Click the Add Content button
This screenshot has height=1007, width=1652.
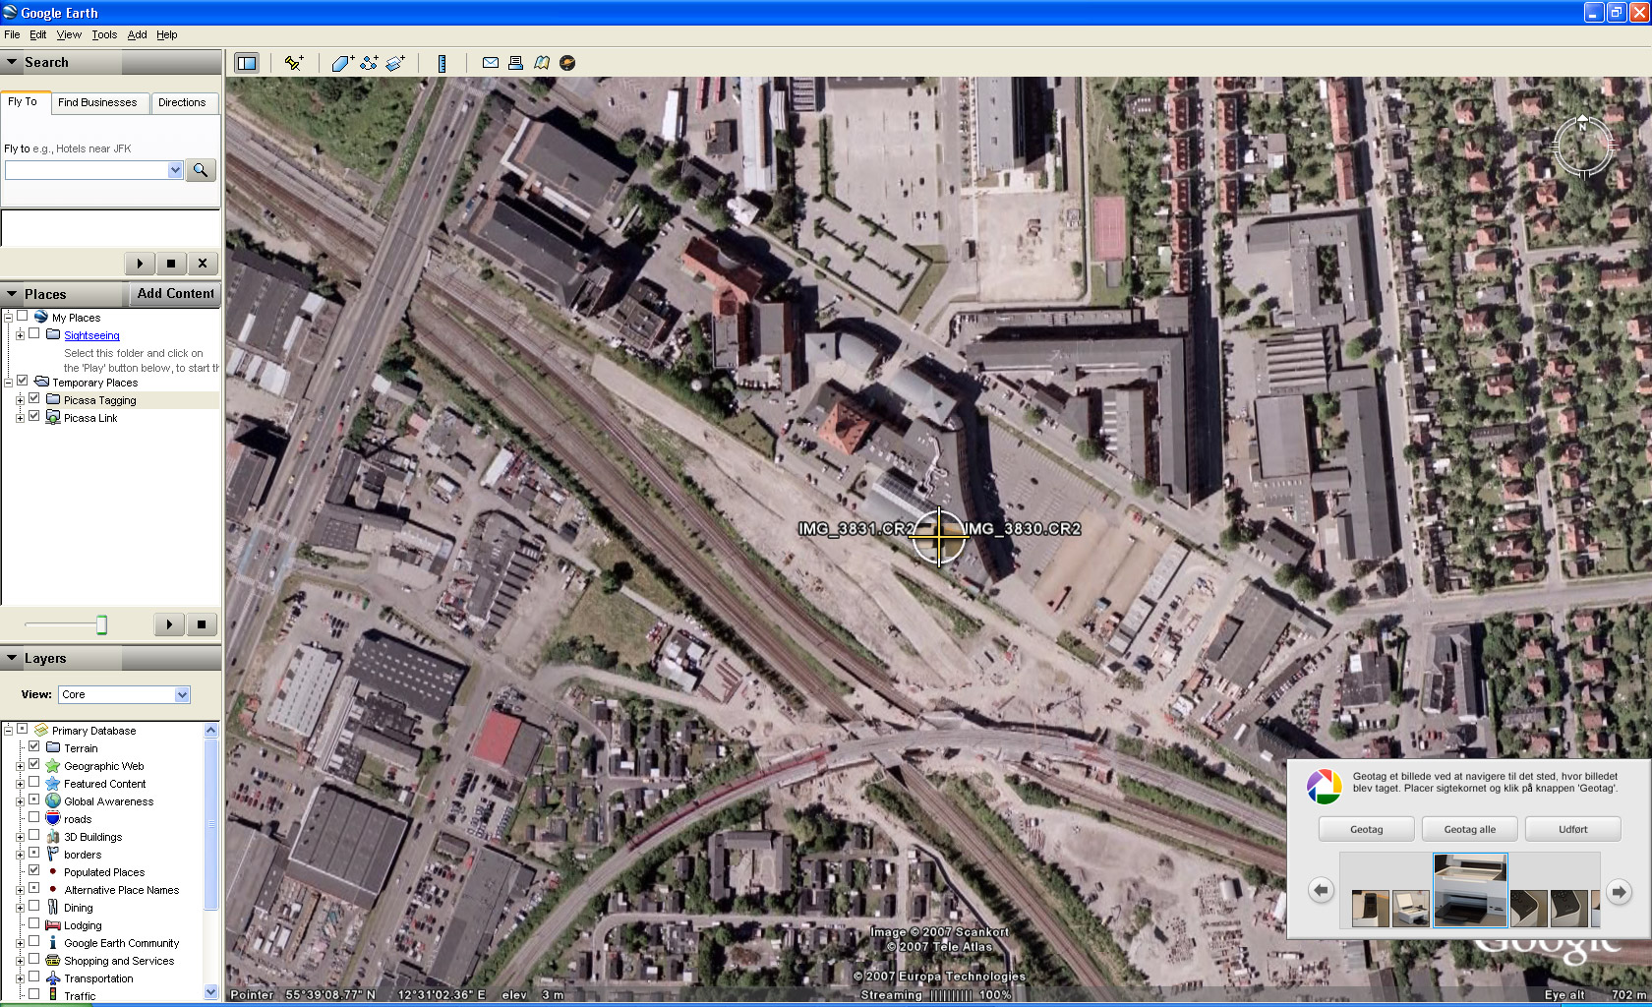(175, 294)
